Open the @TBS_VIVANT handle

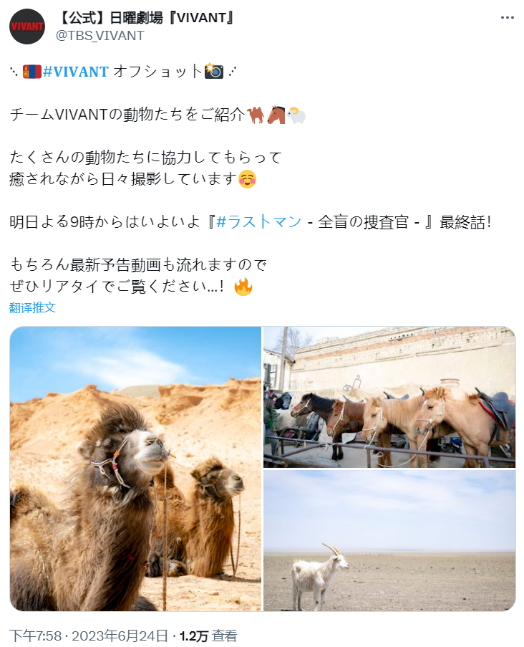[100, 36]
